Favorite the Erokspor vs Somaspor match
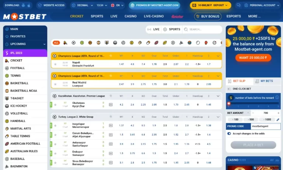Screen dimensions: 283x170 coord(55,153)
